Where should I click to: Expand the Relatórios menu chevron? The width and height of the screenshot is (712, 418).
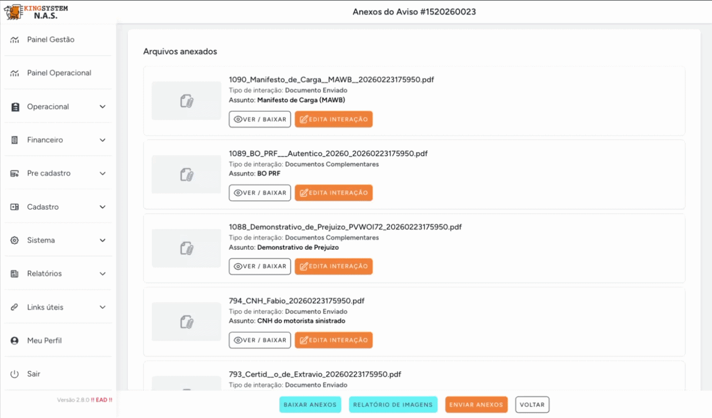tap(102, 274)
